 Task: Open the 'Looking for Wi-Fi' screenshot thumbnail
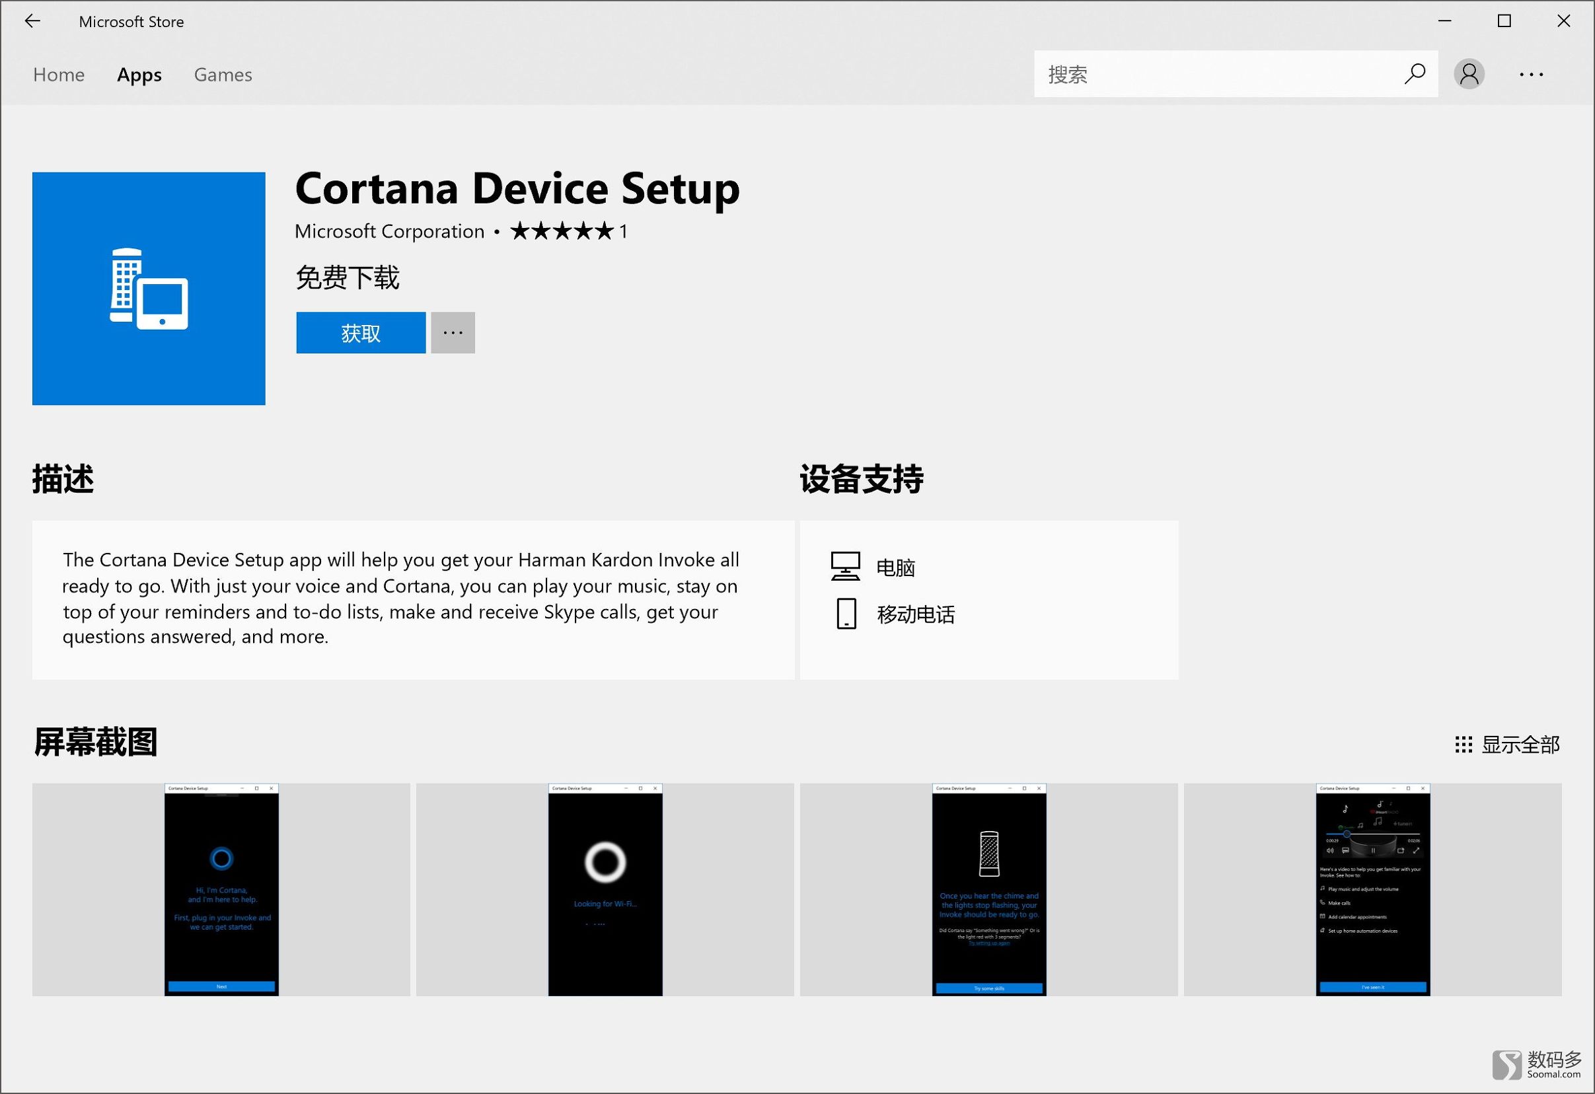click(x=605, y=889)
